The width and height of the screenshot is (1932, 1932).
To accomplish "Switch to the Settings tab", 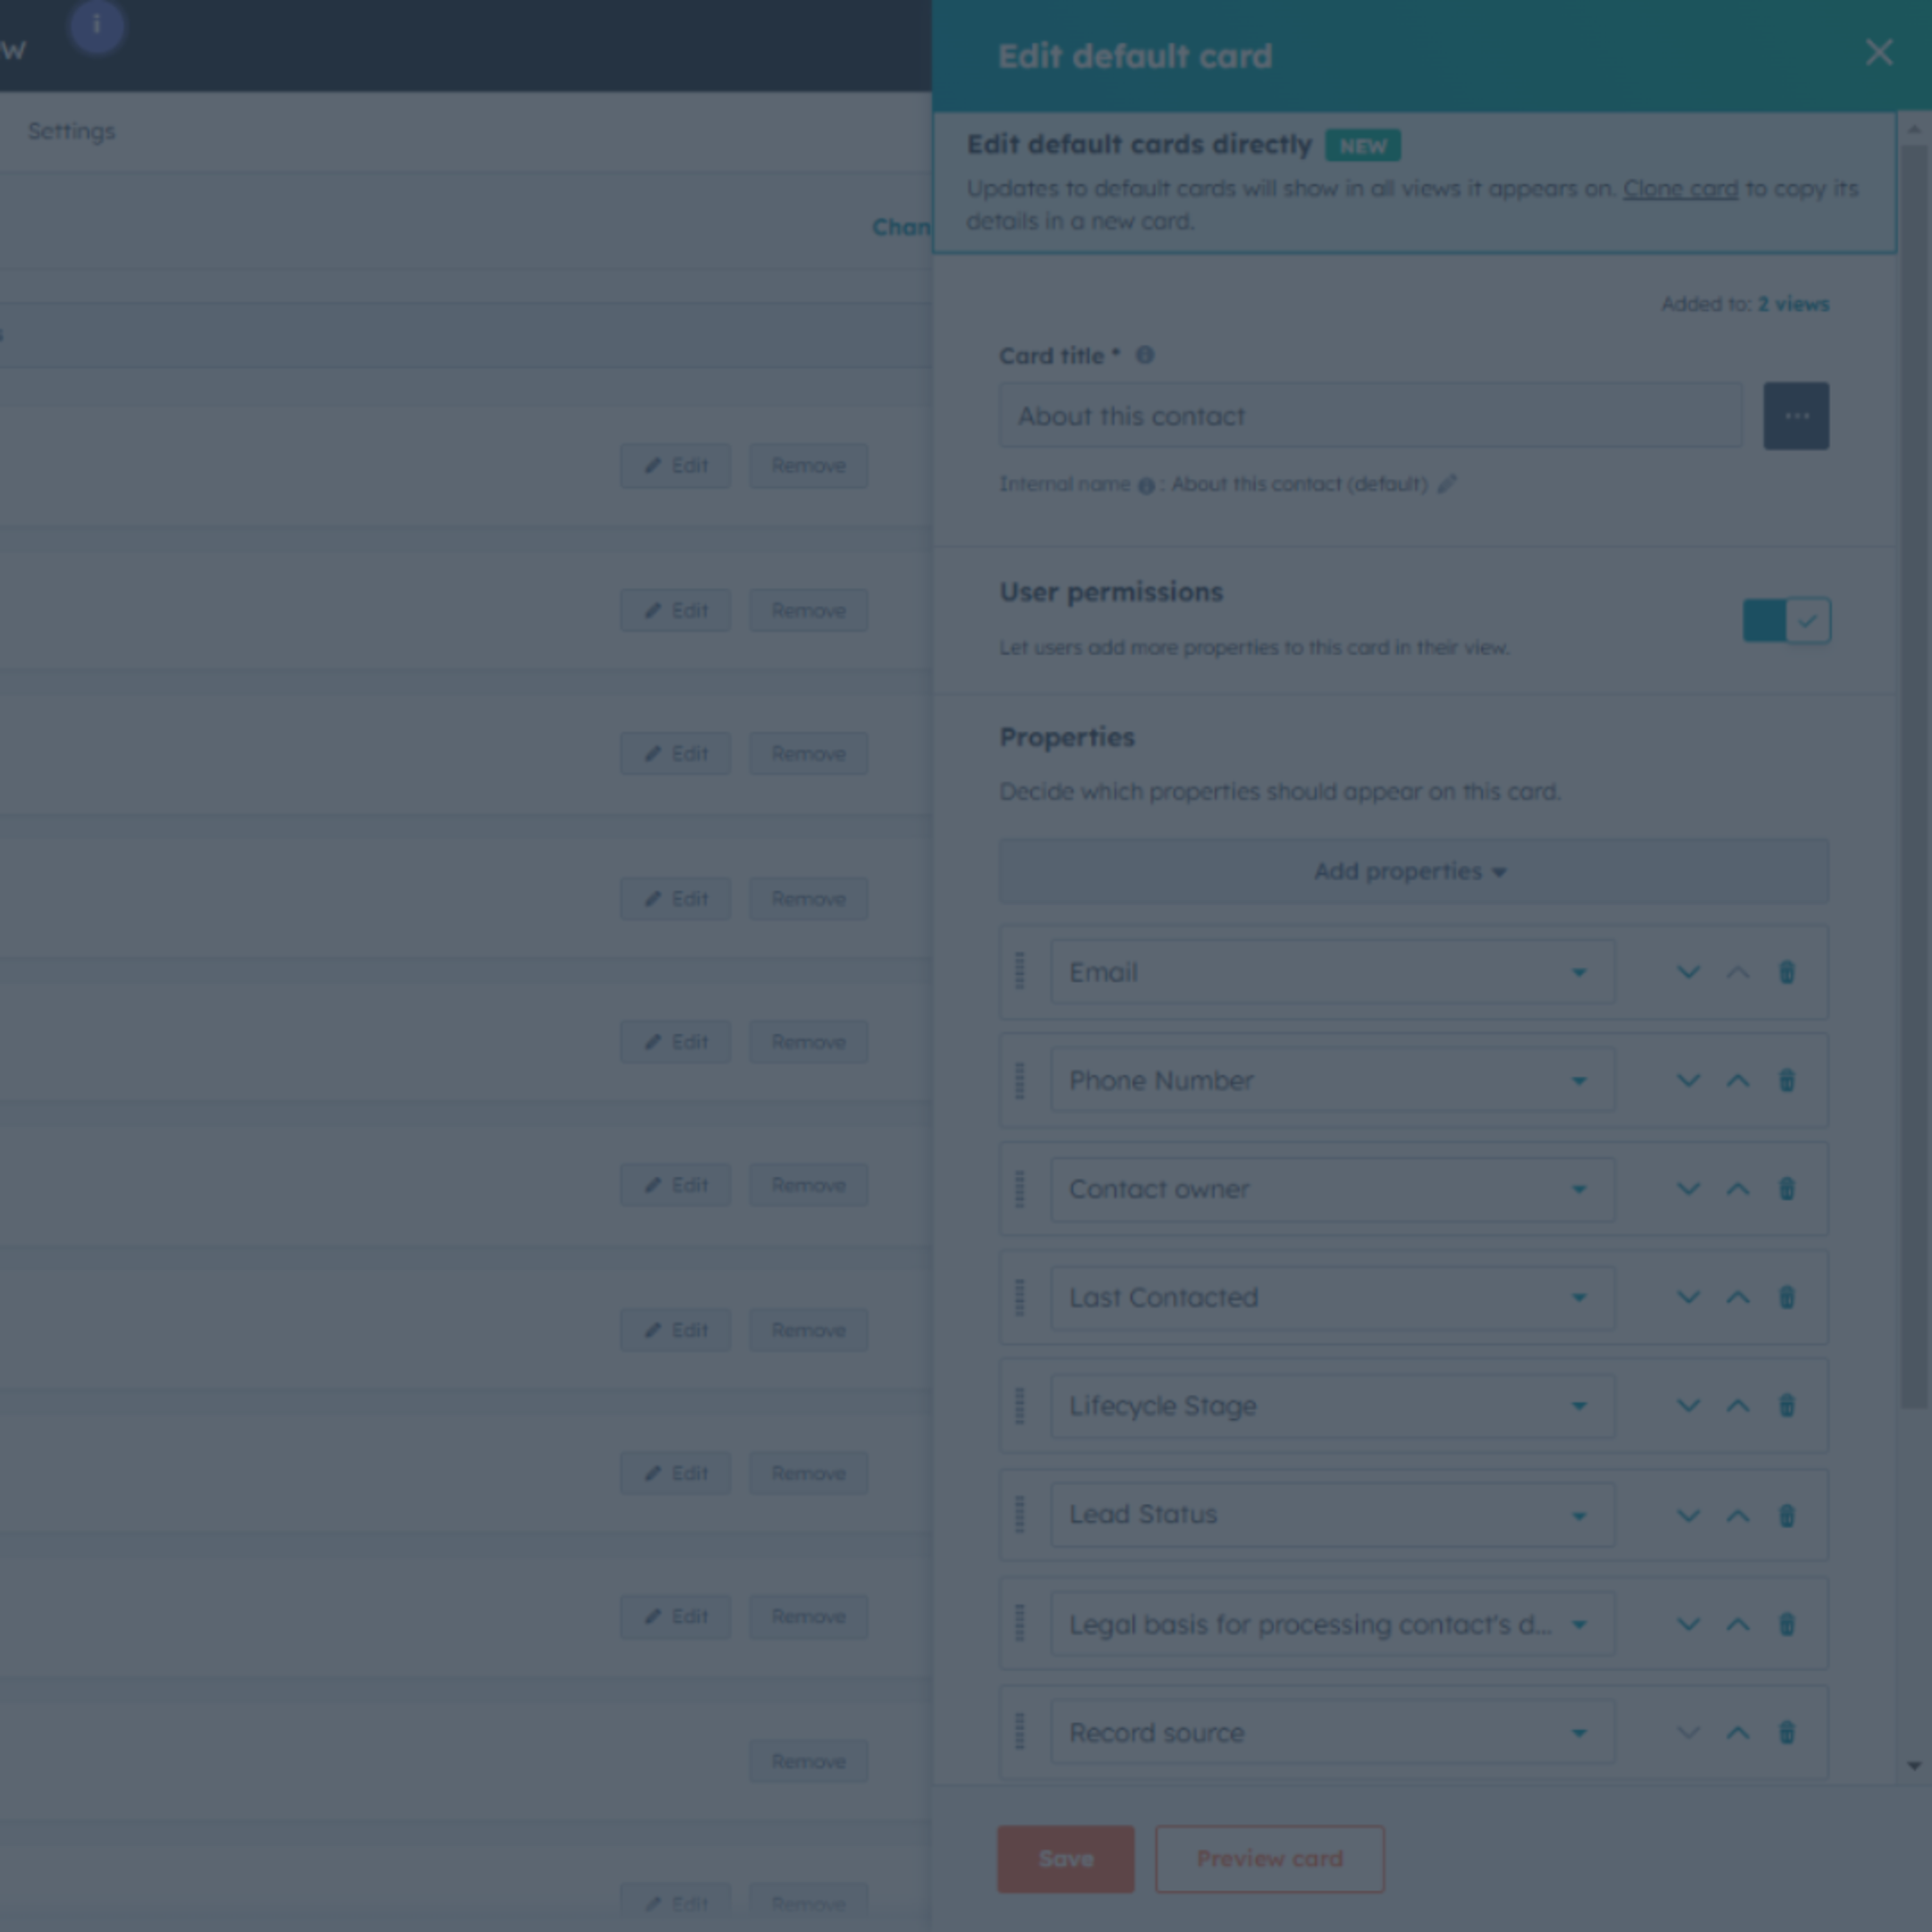I will [70, 131].
